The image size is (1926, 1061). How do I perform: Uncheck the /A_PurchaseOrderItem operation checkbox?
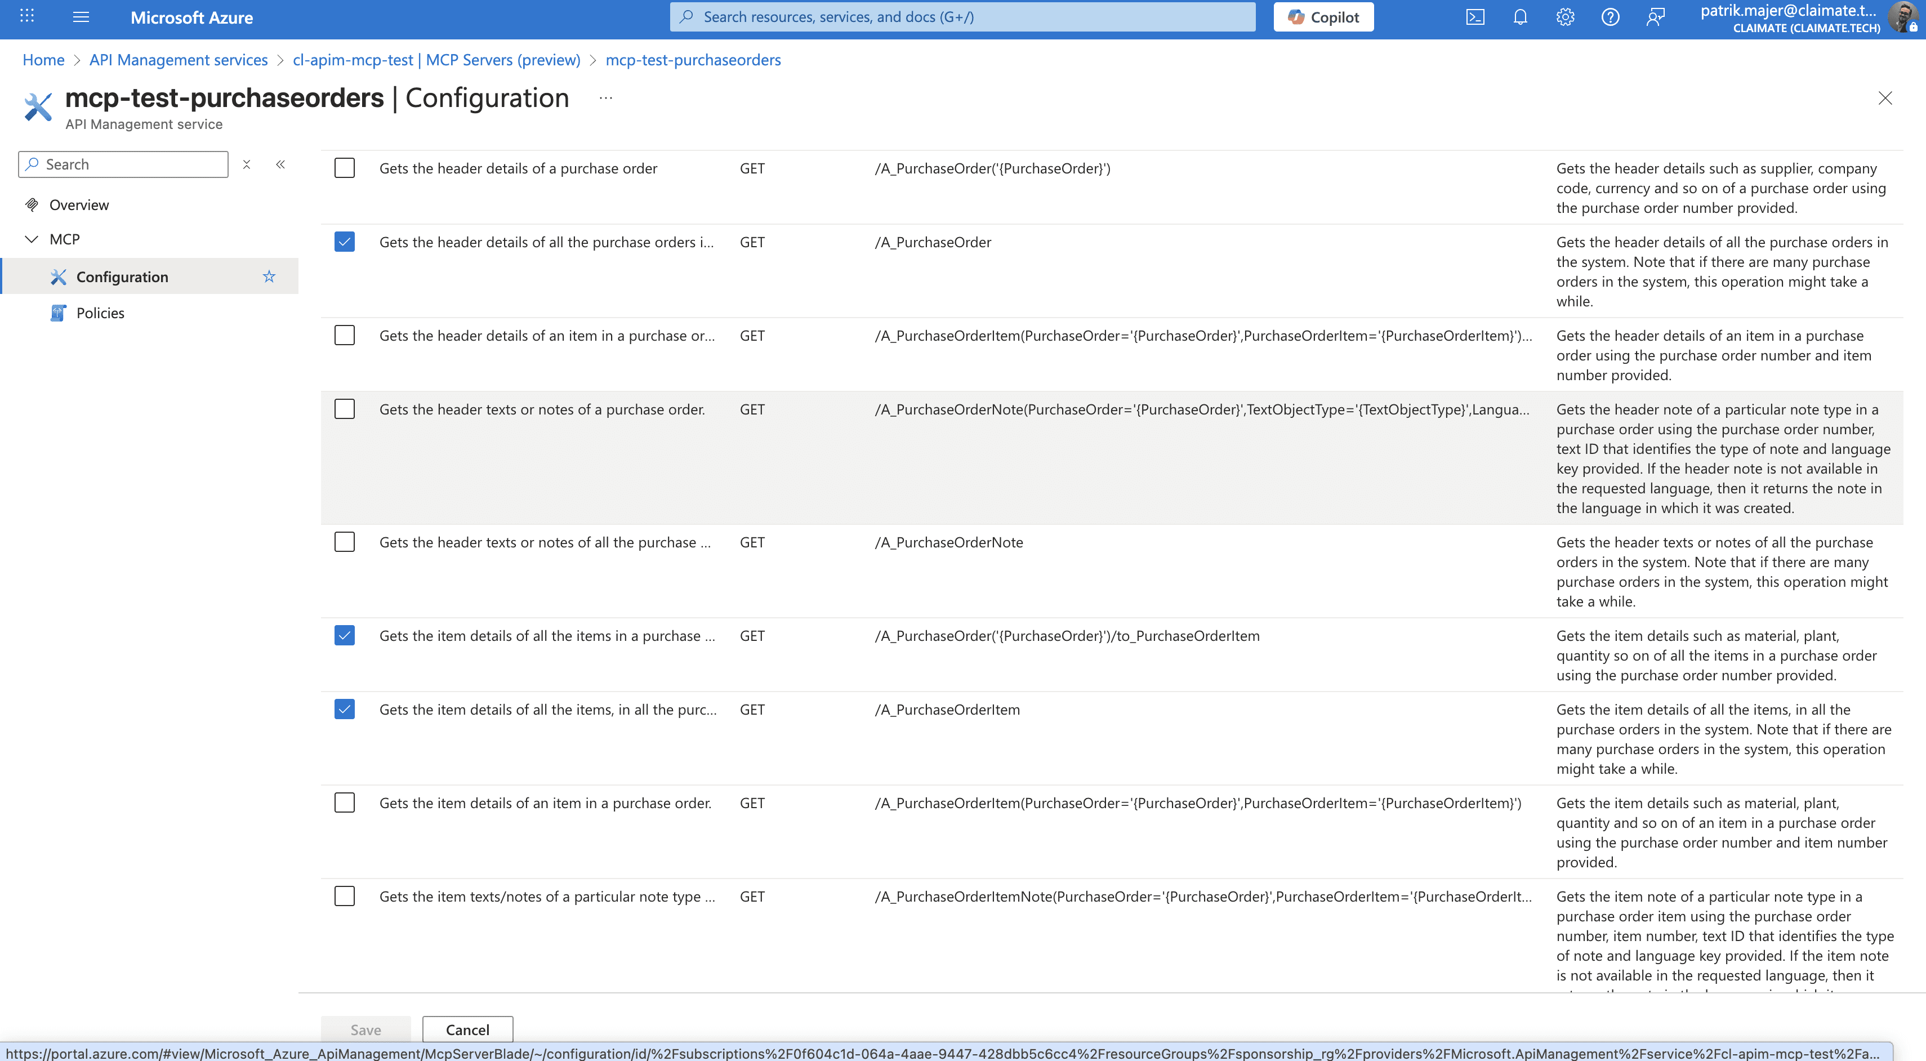[345, 709]
